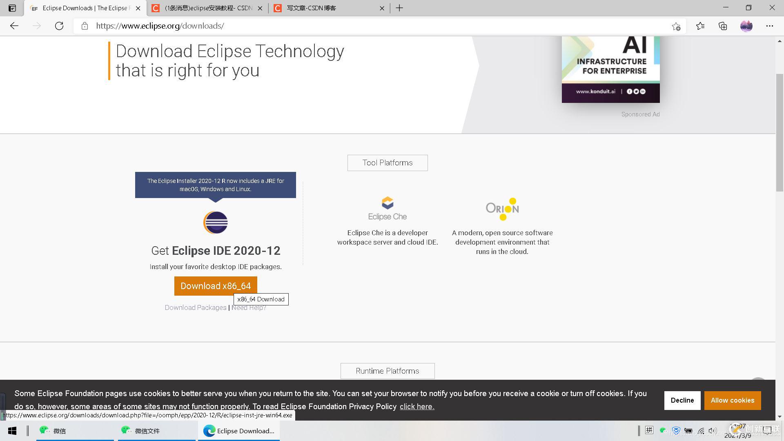Image resolution: width=784 pixels, height=441 pixels.
Task: Click the browser back navigation arrow
Action: (x=14, y=25)
